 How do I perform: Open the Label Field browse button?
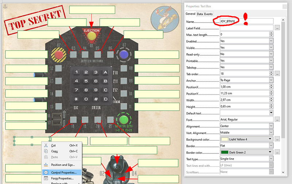click(277, 28)
